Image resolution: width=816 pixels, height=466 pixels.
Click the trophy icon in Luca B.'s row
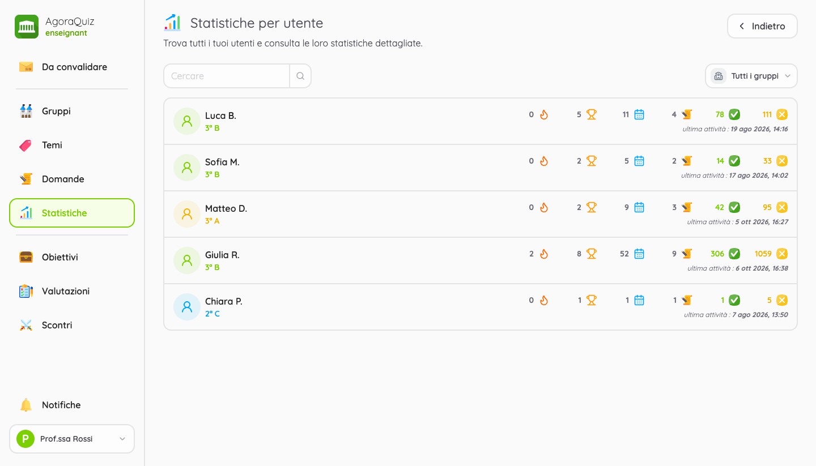pos(592,114)
